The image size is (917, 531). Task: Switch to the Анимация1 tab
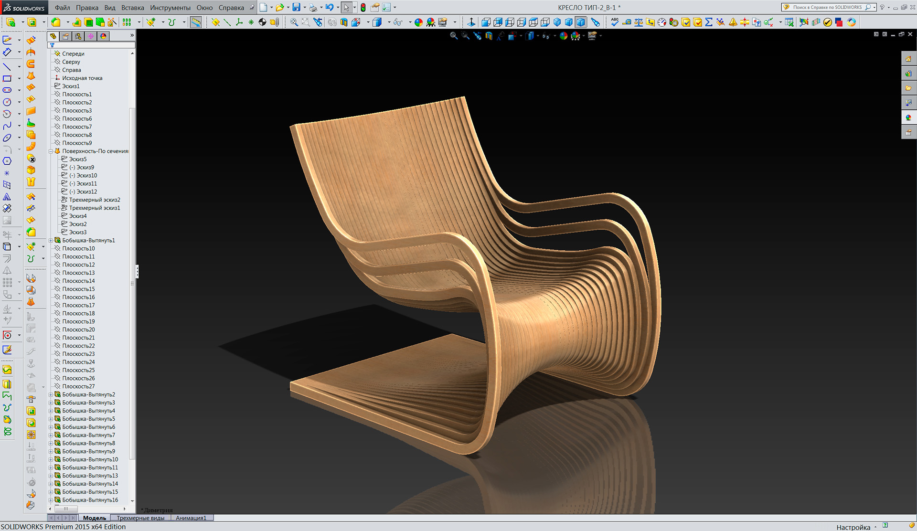[191, 518]
